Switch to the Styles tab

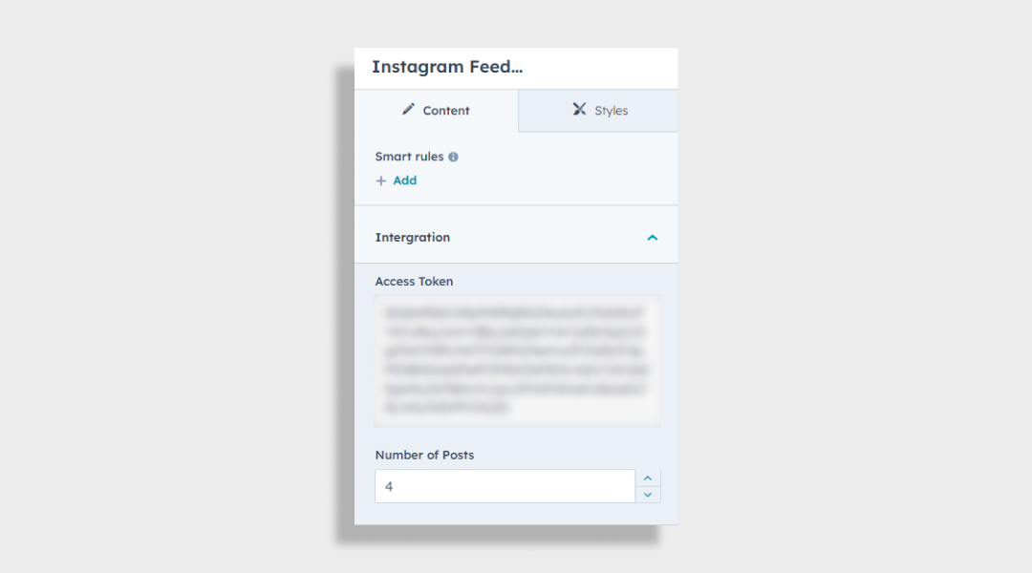point(598,111)
